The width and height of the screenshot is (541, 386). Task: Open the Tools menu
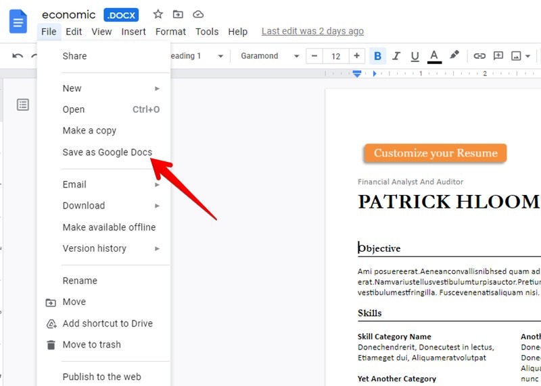[x=207, y=32]
